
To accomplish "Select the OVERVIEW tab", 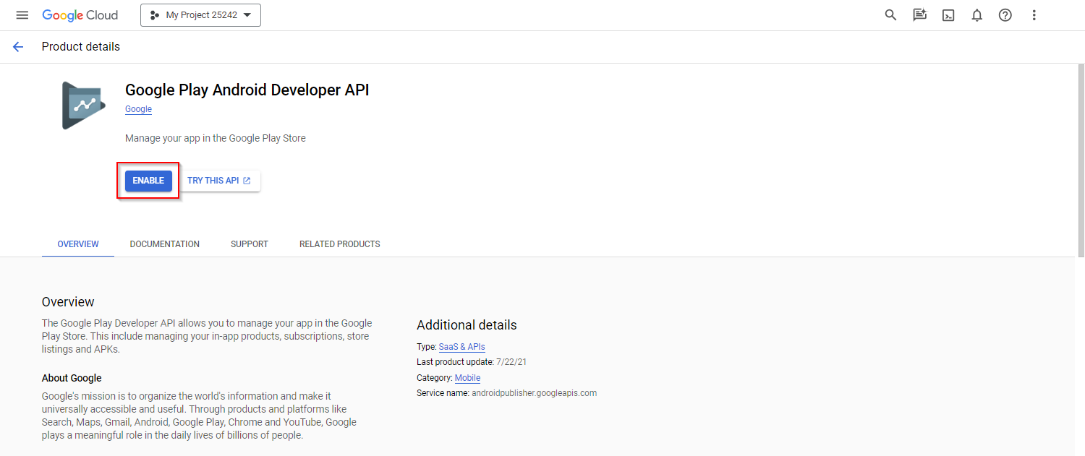I will [78, 244].
